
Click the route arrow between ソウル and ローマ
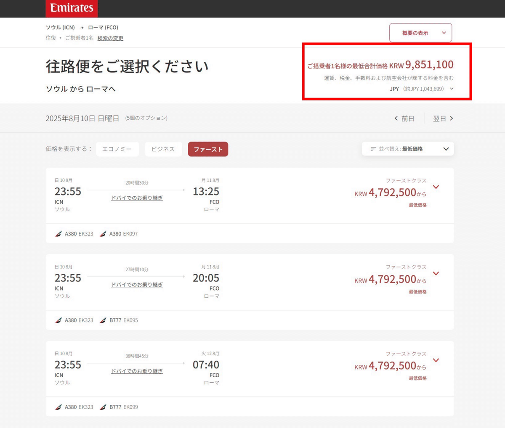tap(82, 28)
